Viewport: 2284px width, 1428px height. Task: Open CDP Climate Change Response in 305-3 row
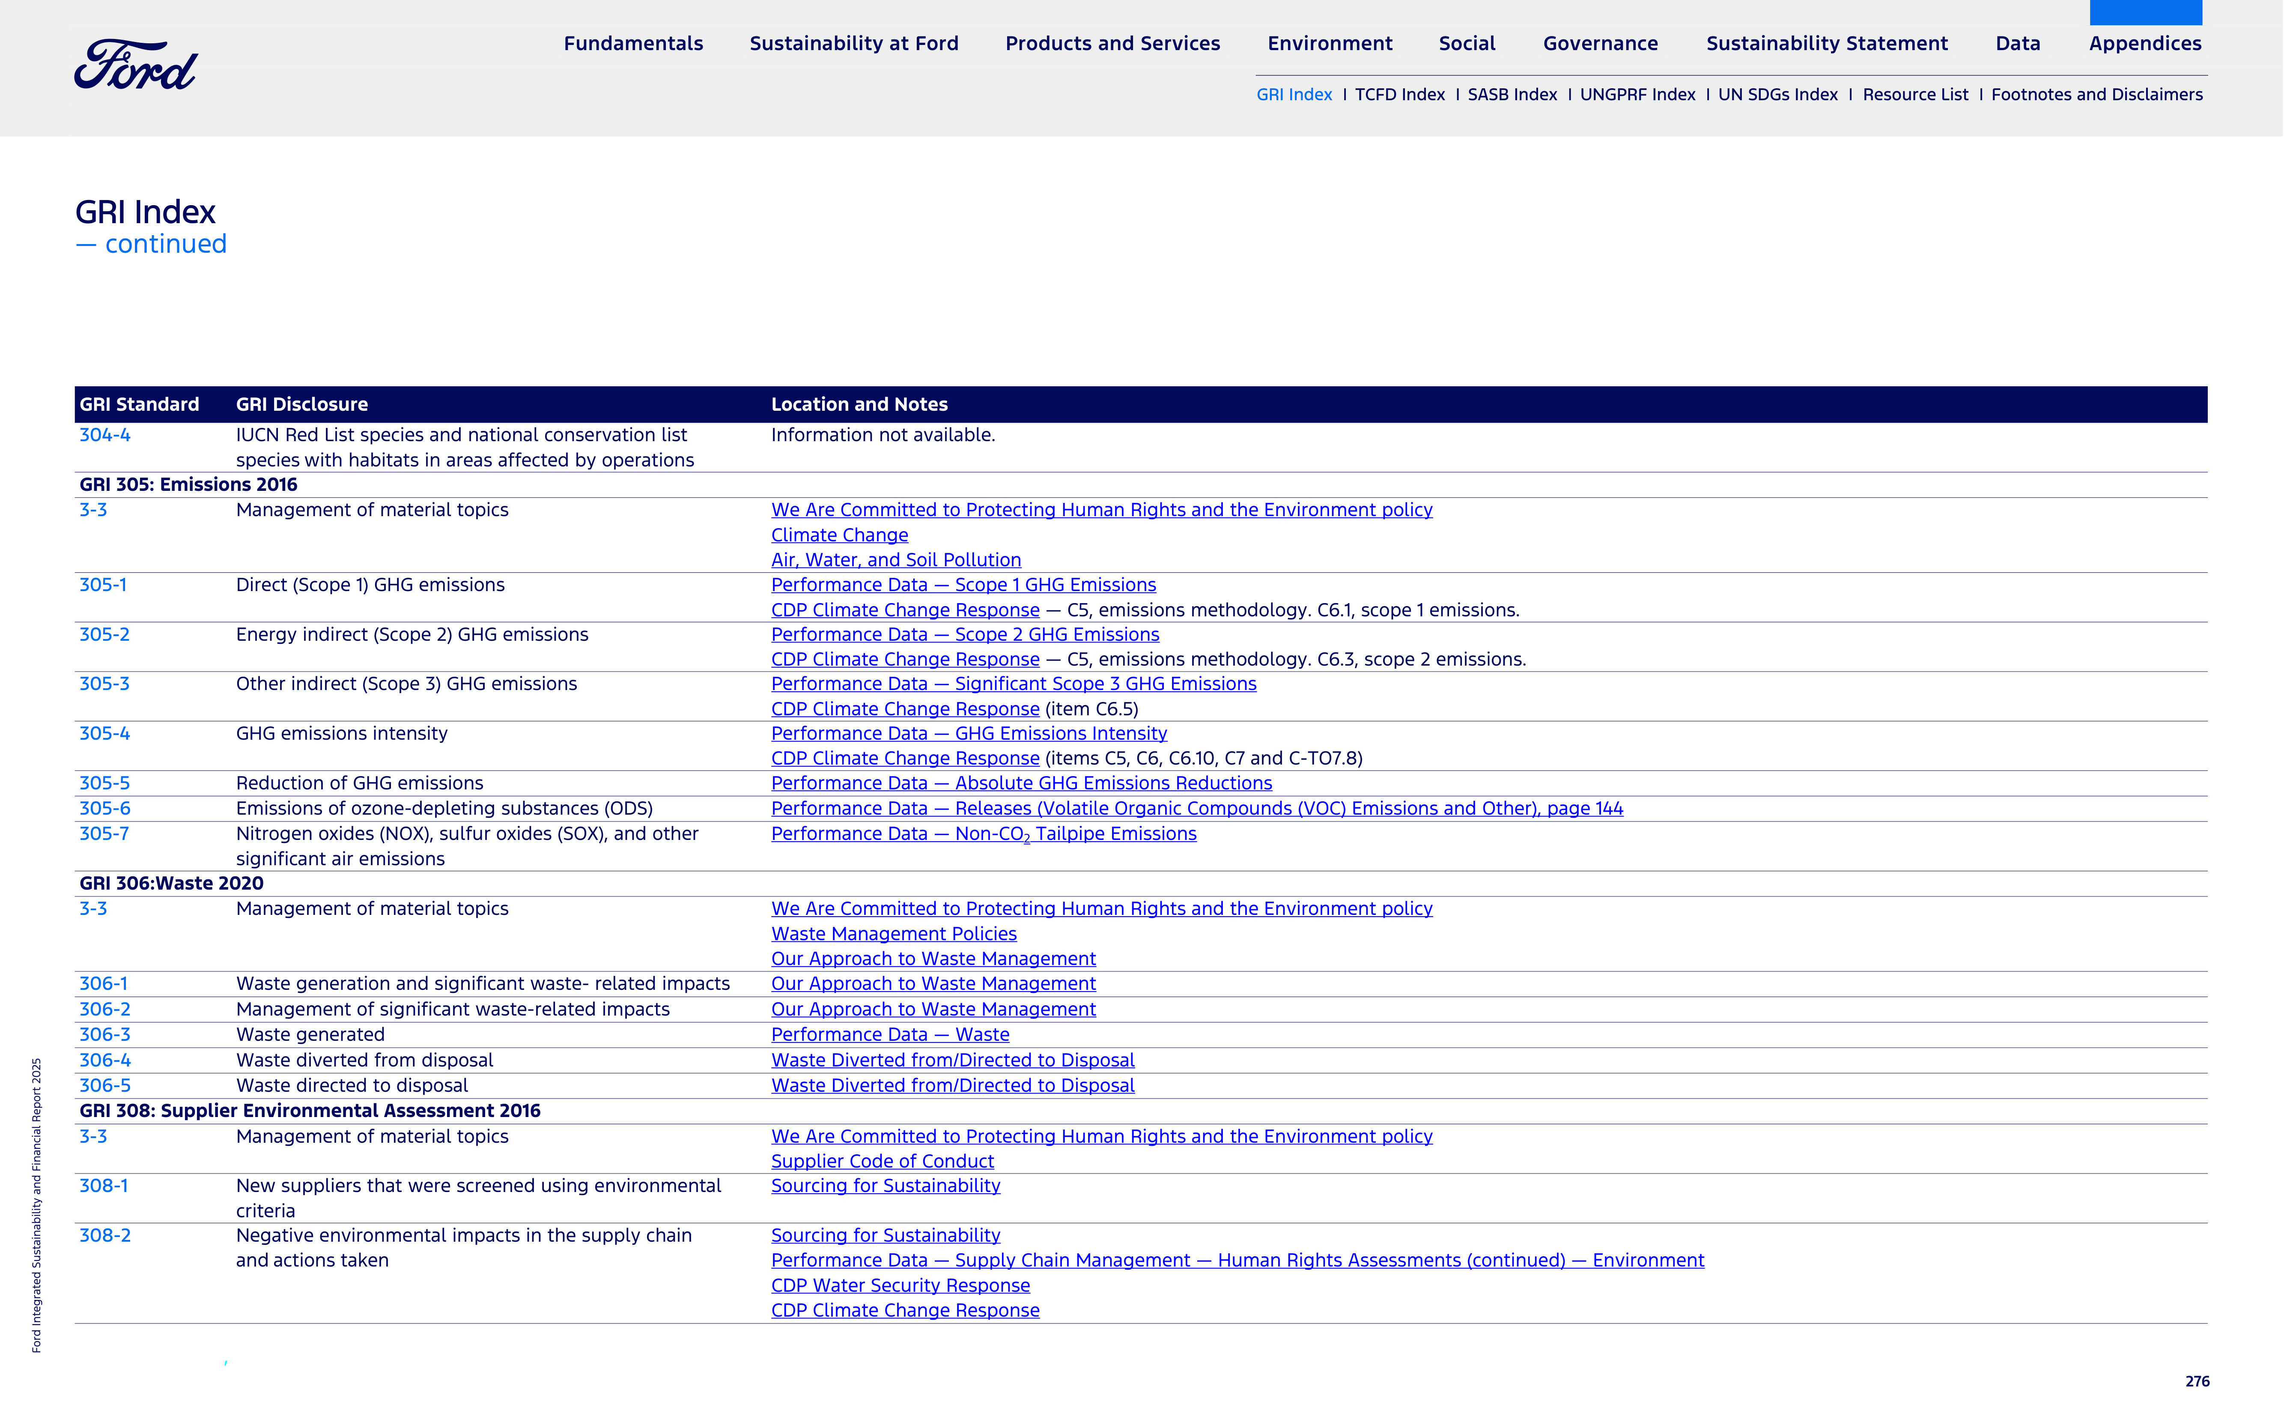point(906,709)
